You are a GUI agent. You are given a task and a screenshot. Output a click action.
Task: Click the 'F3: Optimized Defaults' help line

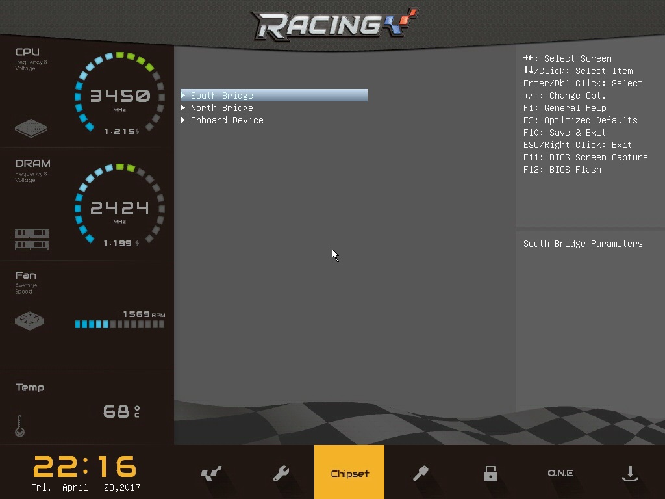tap(580, 120)
